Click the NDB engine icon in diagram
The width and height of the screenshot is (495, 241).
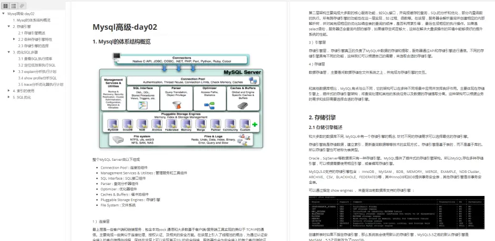tap(142, 124)
